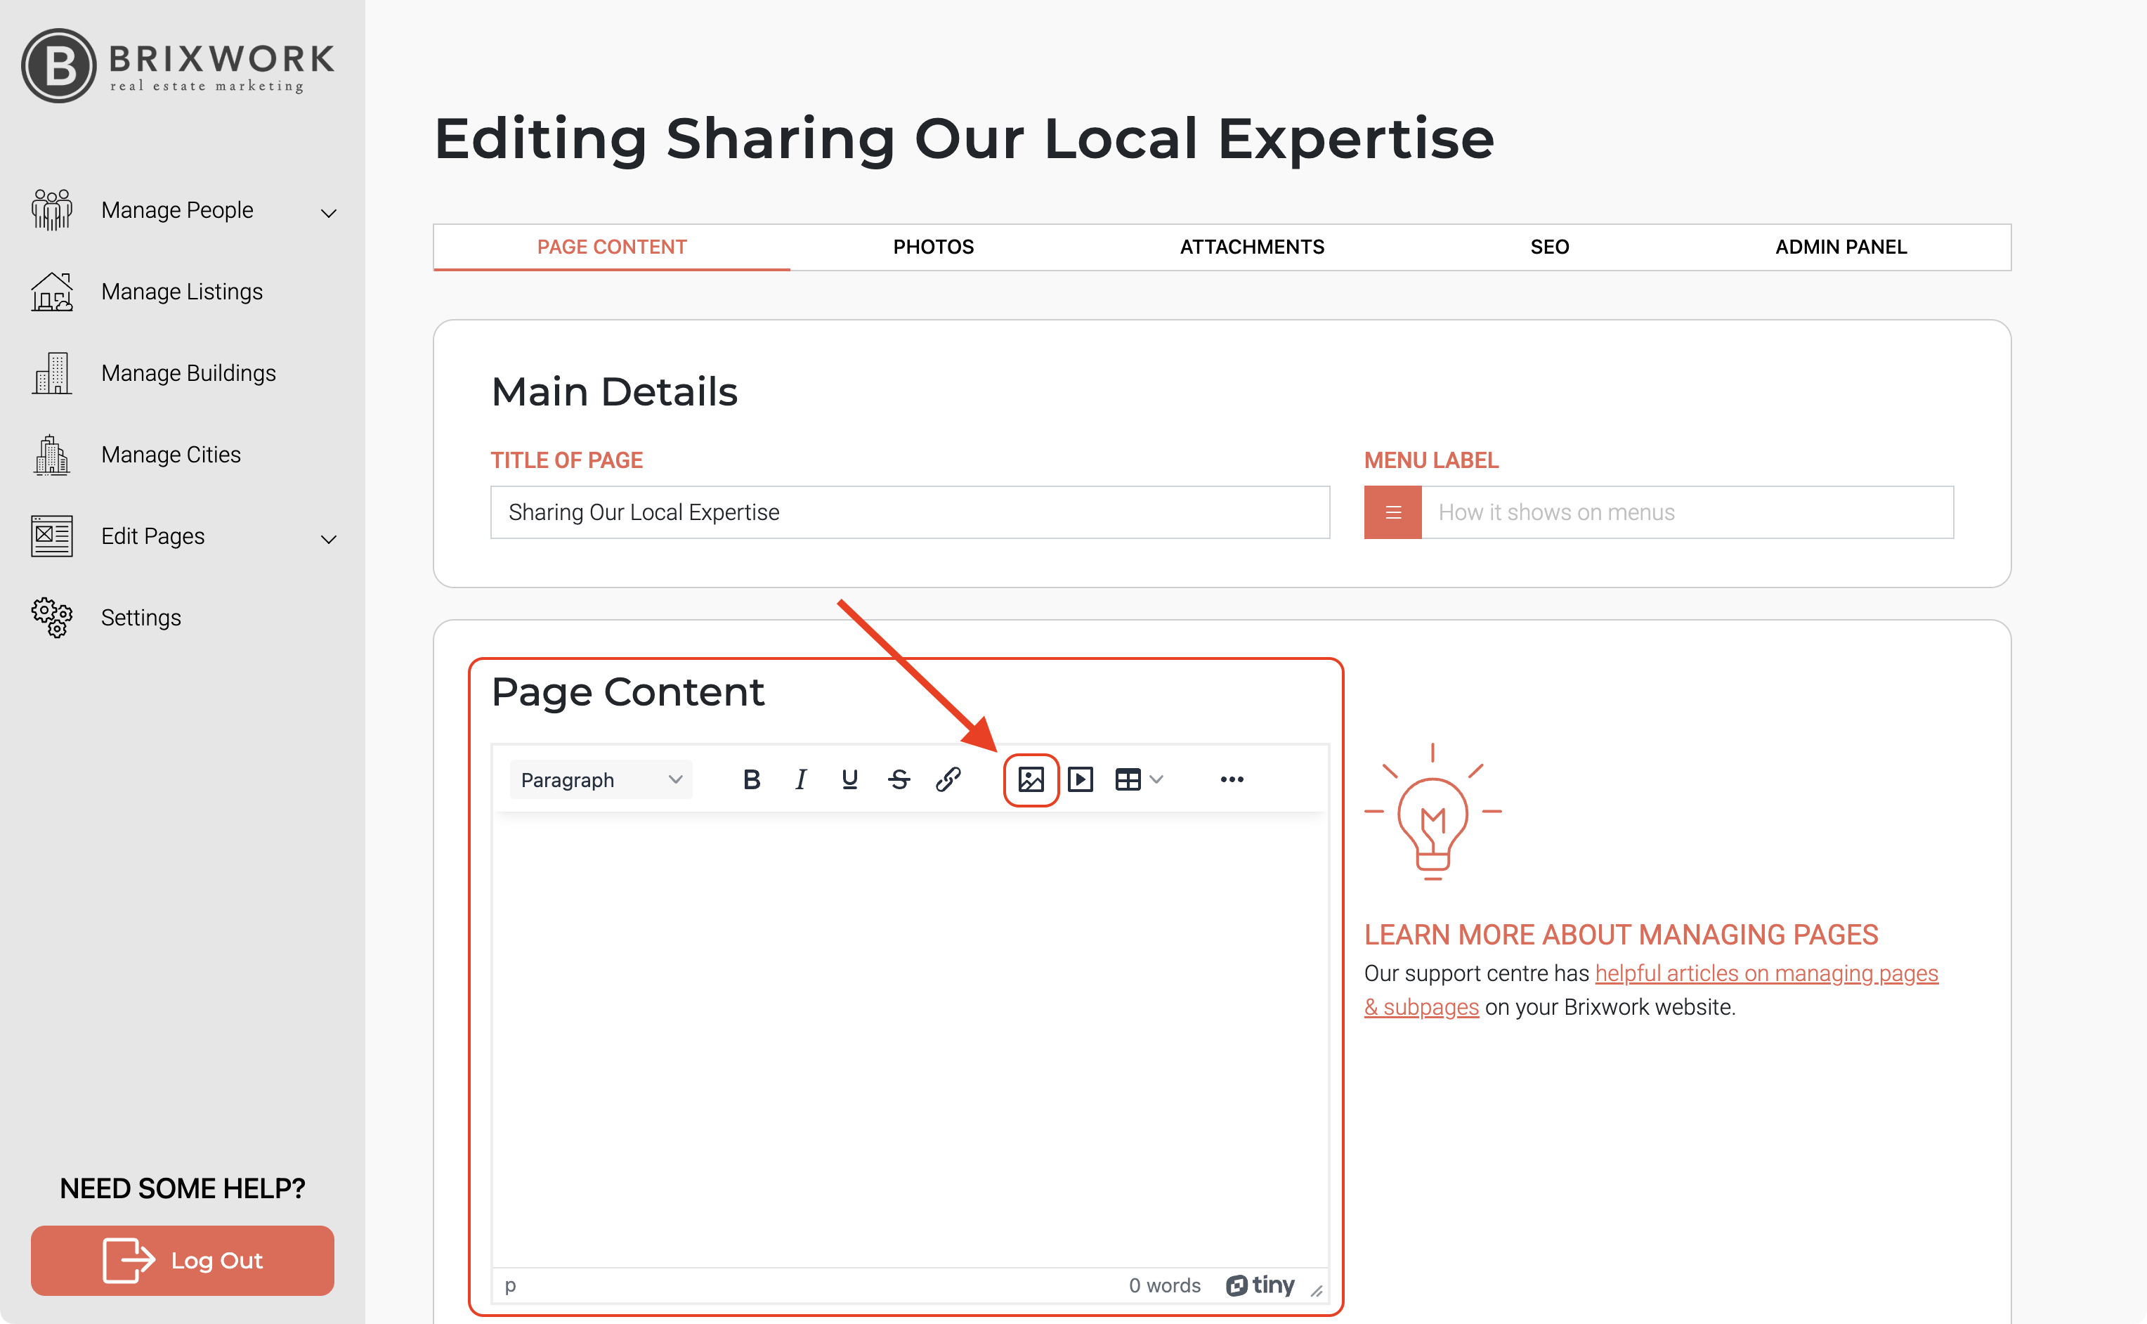Toggle strikethrough formatting
The image size is (2147, 1324).
click(899, 779)
